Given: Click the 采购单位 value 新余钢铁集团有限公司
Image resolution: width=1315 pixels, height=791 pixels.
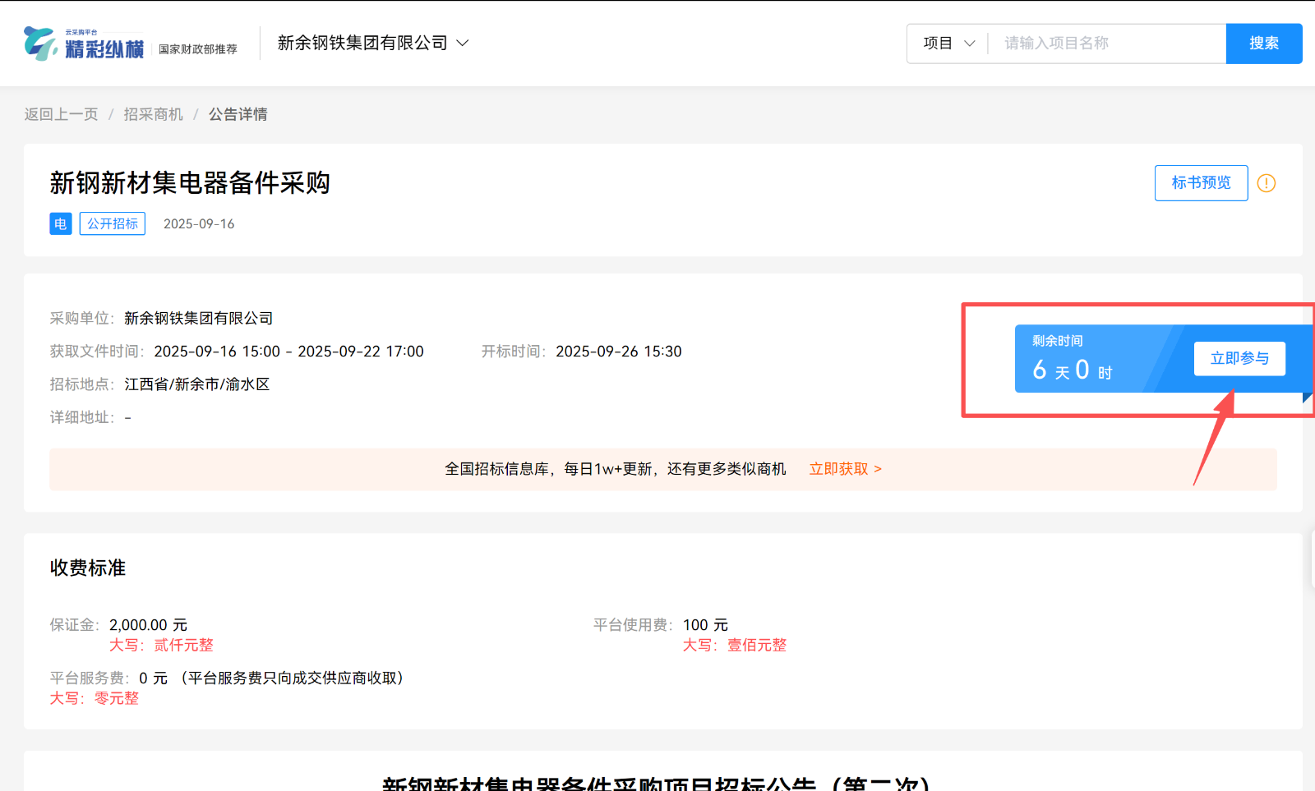Looking at the screenshot, I should pos(198,318).
